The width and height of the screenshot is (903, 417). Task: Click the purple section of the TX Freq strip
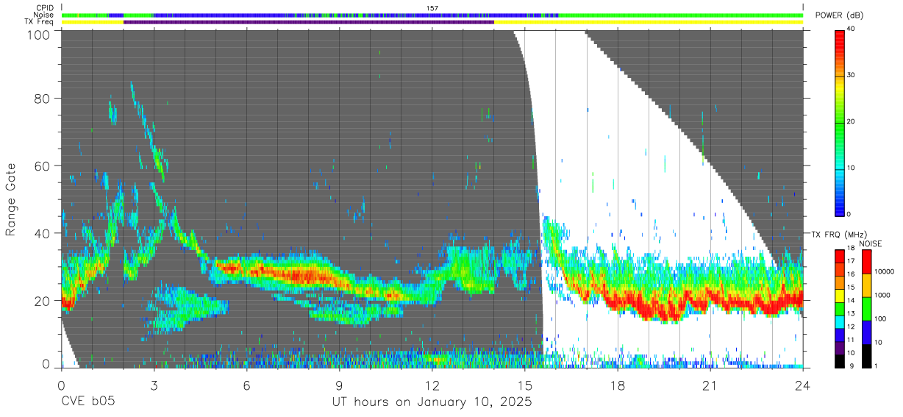click(309, 22)
